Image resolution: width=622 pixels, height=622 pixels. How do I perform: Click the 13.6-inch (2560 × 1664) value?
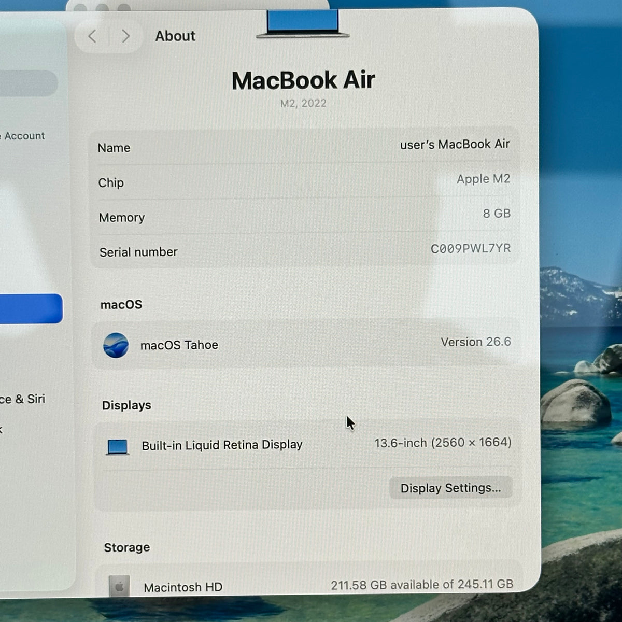443,443
